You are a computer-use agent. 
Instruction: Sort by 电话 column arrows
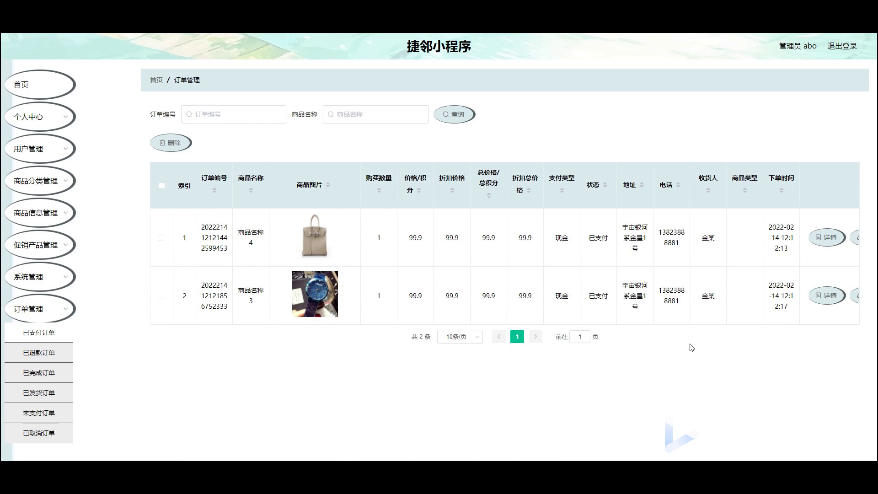point(678,185)
